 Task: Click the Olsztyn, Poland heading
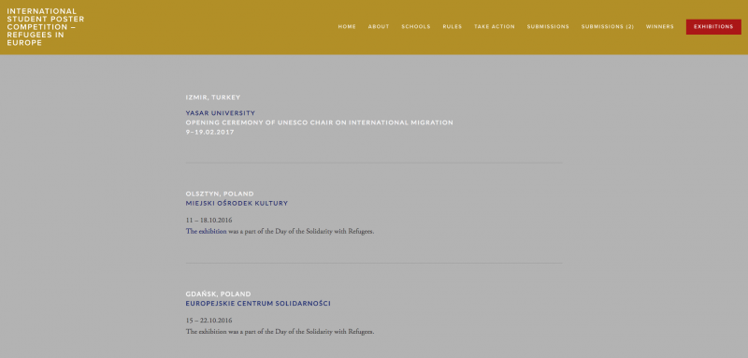[220, 193]
